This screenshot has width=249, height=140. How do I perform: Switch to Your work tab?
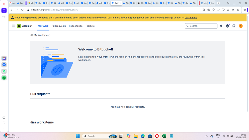coord(43,26)
